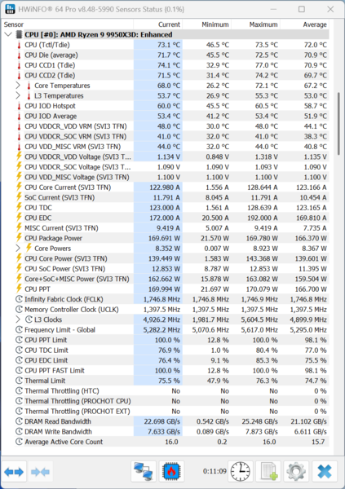Click the Maximum column header
The image size is (345, 489).
tap(255, 24)
